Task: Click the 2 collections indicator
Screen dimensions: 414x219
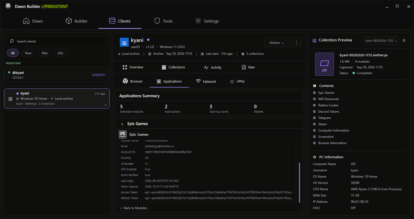Action: [x=253, y=54]
